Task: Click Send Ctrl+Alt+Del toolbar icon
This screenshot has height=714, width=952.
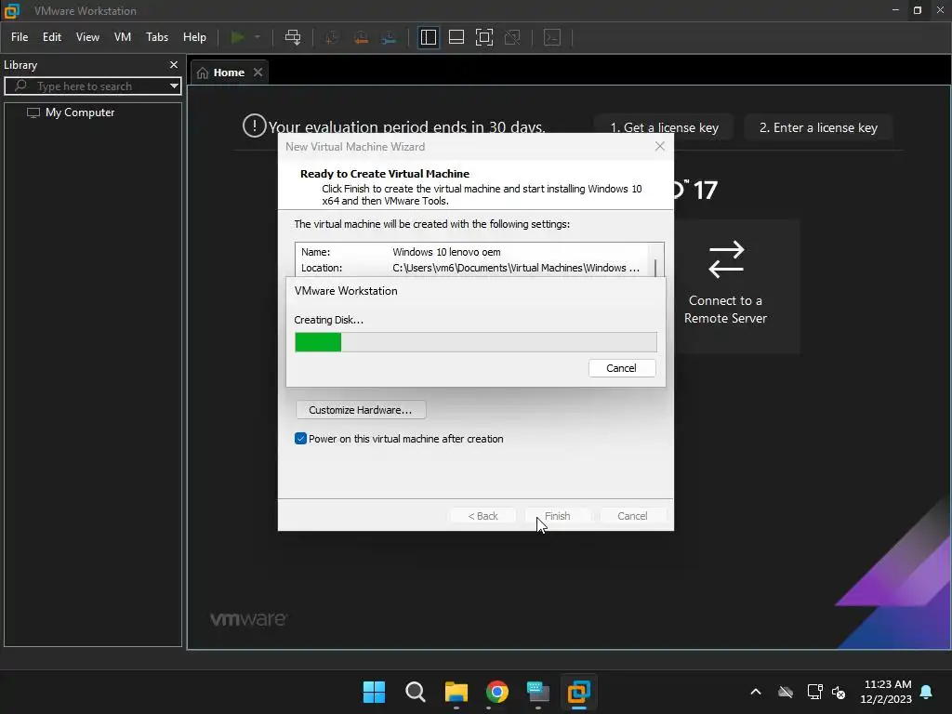Action: [293, 37]
